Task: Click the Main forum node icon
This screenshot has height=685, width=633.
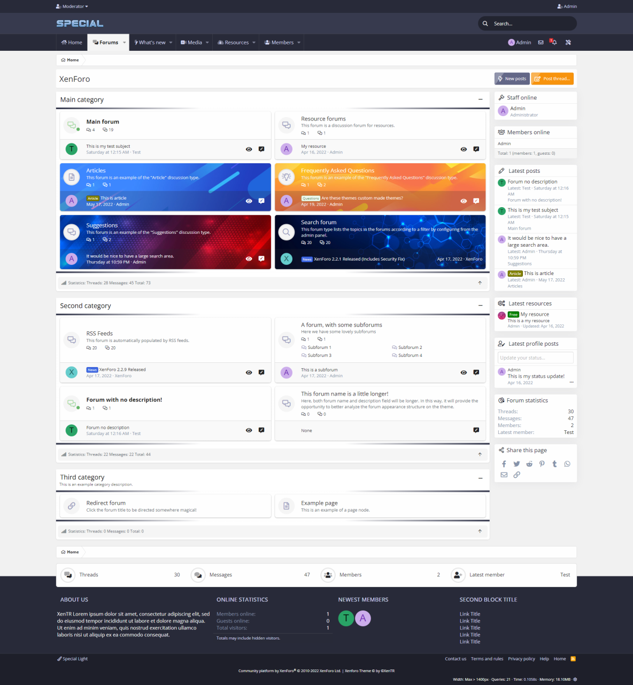Action: (72, 126)
